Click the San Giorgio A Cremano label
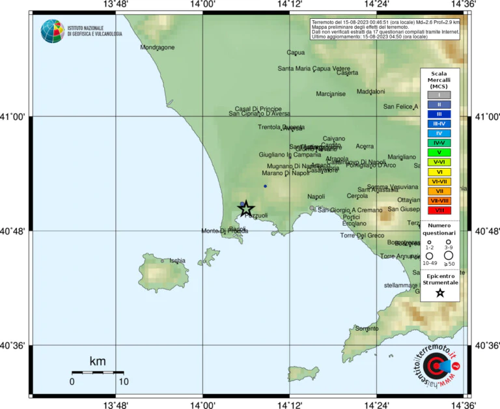Image resolution: width=500 pixels, height=409 pixels. click(350, 210)
